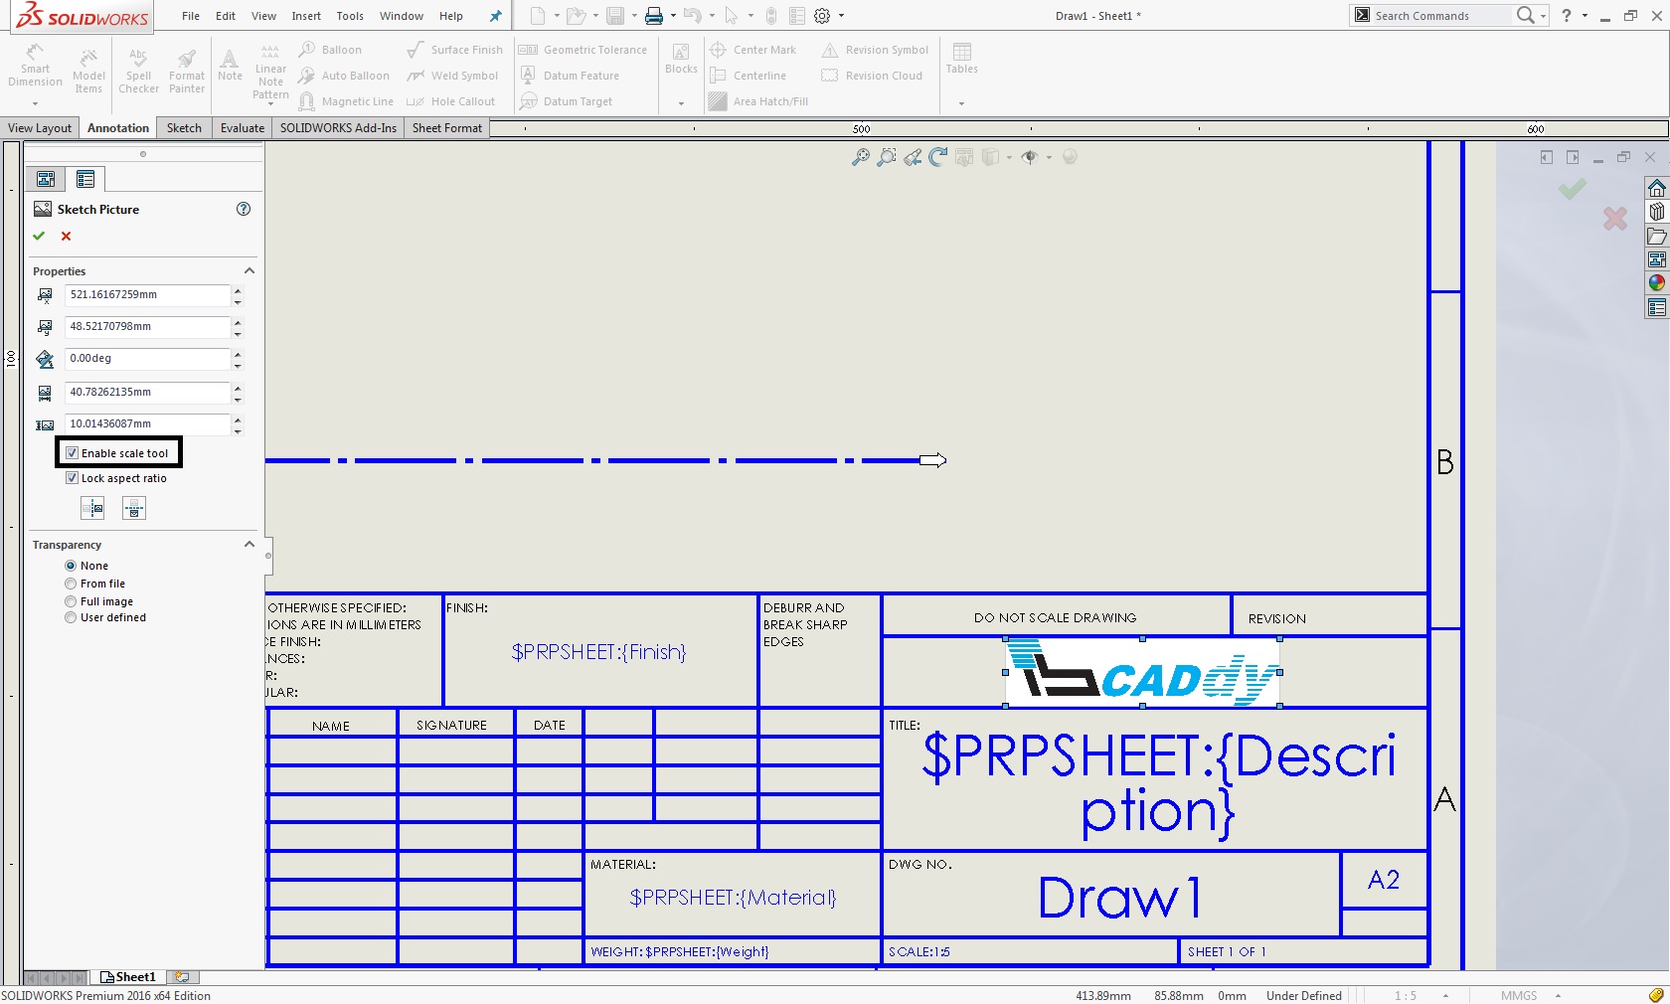
Task: Cancel Sketch Picture with red X
Action: point(66,236)
